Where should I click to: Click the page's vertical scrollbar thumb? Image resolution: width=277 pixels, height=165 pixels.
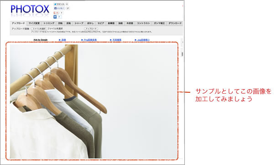(x=182, y=54)
